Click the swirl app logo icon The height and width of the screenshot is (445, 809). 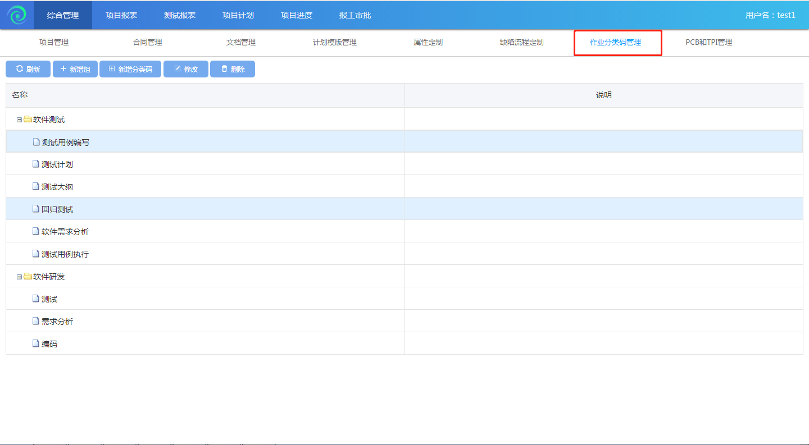(17, 15)
